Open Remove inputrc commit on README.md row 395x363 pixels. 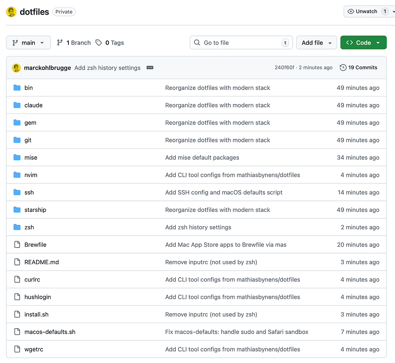click(211, 262)
